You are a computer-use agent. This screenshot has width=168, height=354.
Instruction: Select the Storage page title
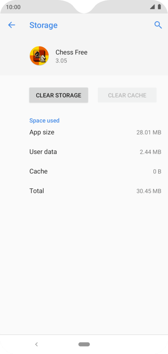pyautogui.click(x=43, y=25)
